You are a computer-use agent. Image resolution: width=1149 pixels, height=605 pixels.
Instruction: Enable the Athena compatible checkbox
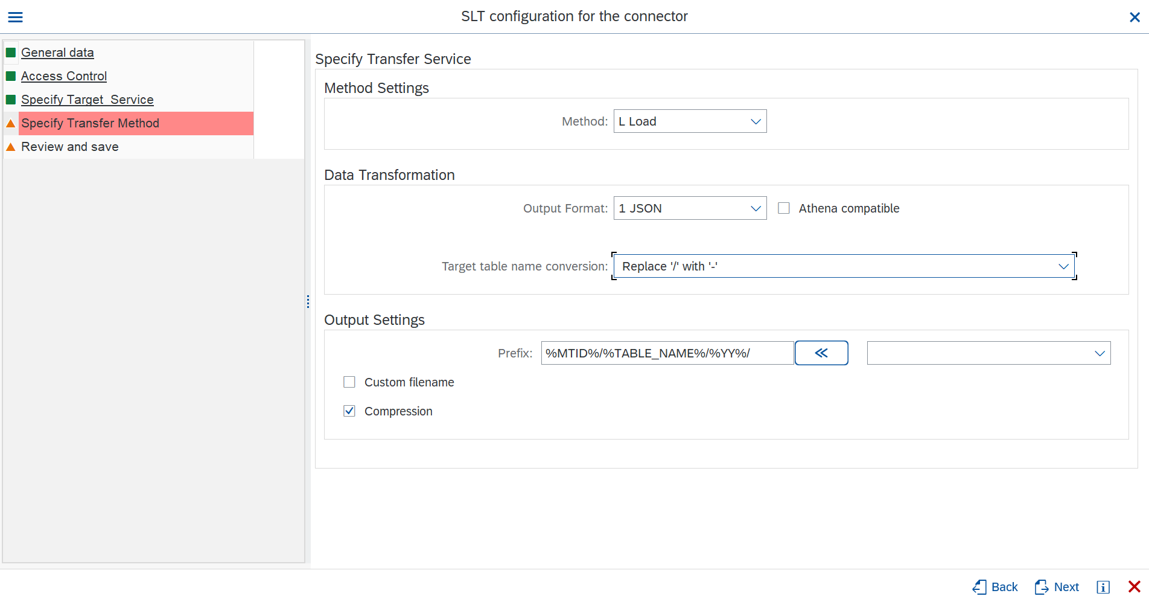pyautogui.click(x=784, y=208)
